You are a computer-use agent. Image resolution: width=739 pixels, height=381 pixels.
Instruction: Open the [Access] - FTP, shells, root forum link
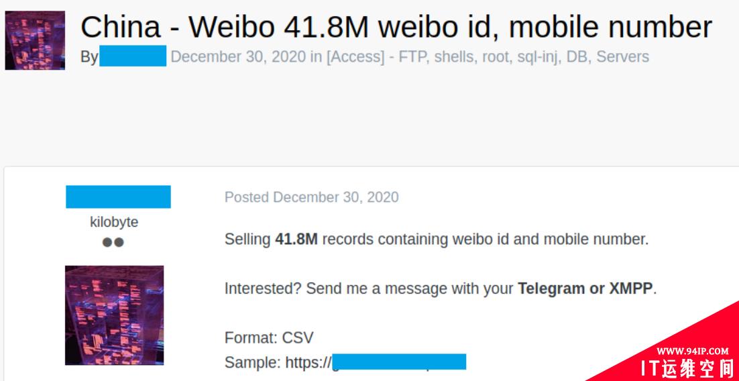488,56
